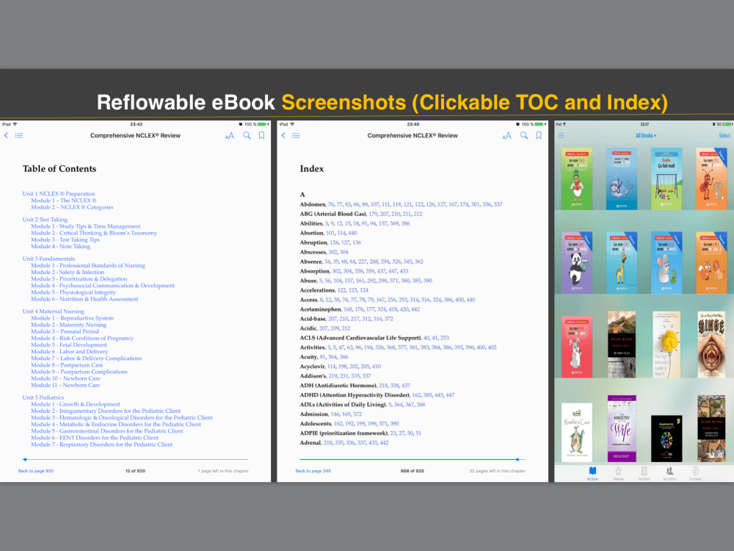Viewport: 734px width, 551px height.
Task: Open the yellow lightbulb cover book
Action: point(666,345)
